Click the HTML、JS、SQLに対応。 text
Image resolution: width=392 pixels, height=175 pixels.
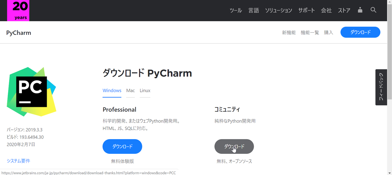pyautogui.click(x=125, y=128)
